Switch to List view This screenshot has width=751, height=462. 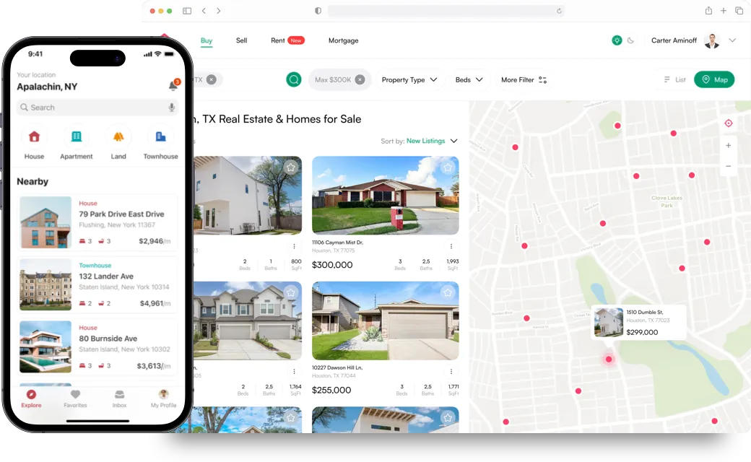point(674,80)
